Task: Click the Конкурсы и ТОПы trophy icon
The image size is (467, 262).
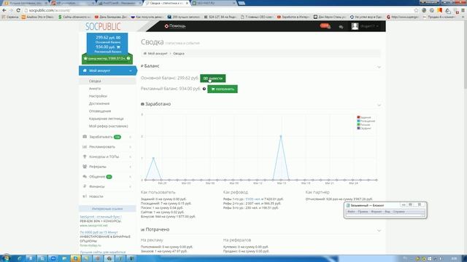Action: [x=85, y=156]
